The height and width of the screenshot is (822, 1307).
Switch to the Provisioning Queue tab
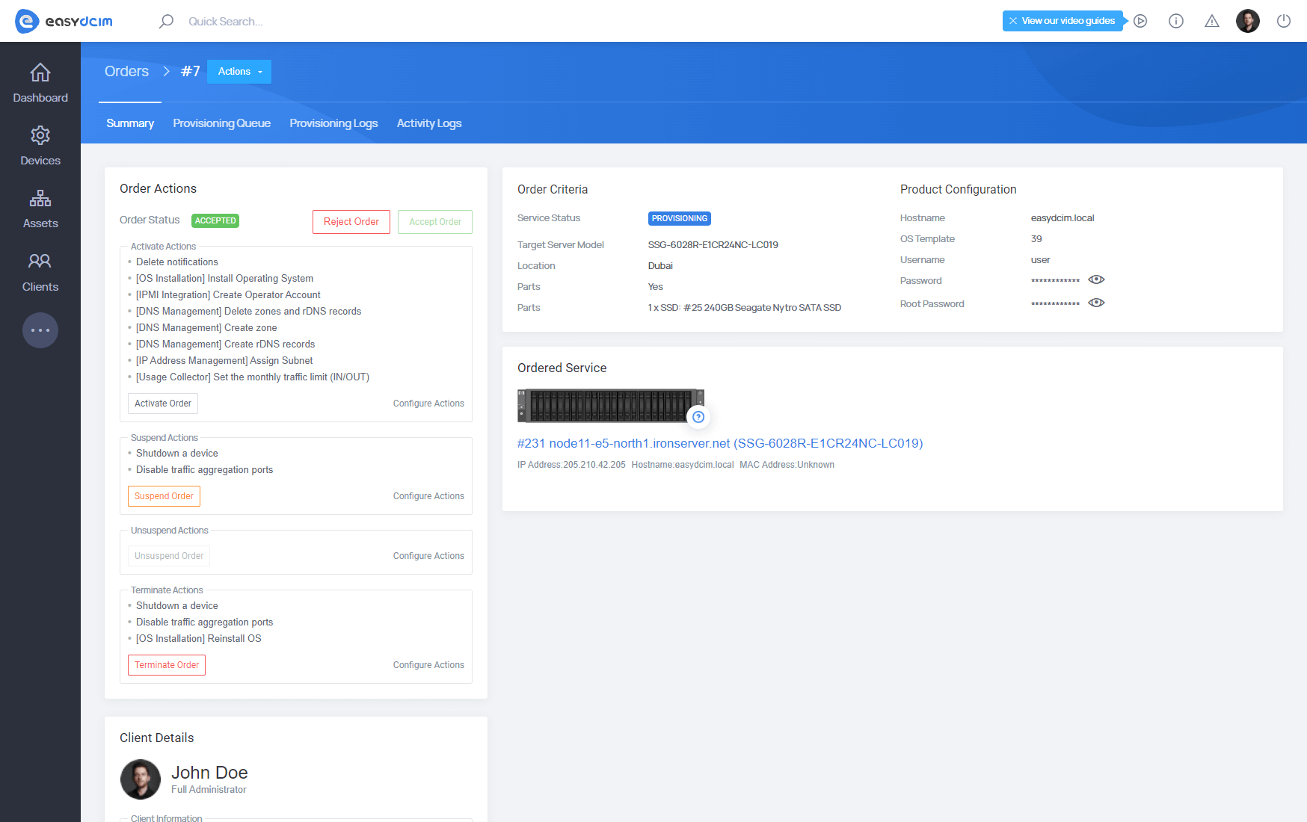pos(221,123)
